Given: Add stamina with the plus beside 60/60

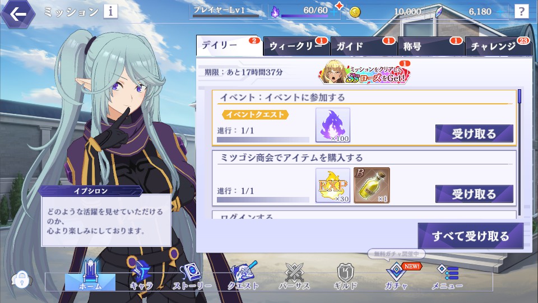Looking at the screenshot, I should coord(334,12).
